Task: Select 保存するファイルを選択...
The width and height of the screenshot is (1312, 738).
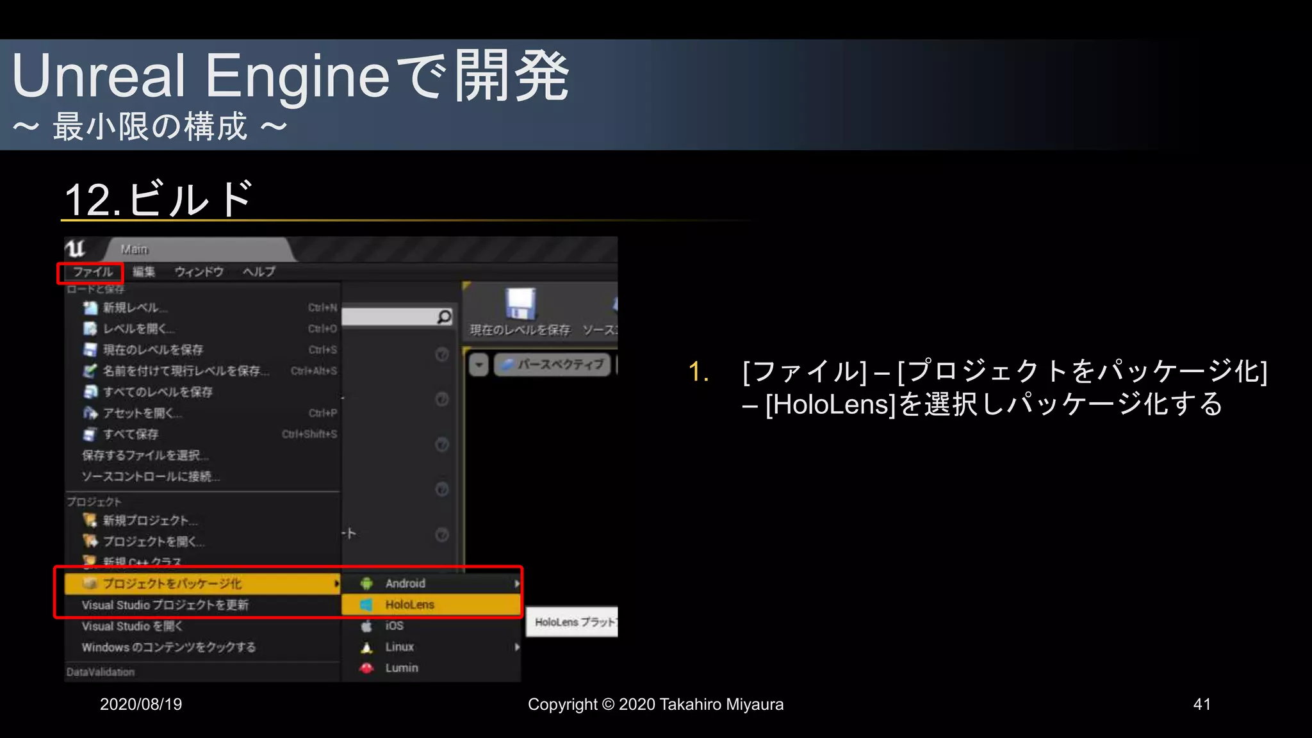Action: point(202,455)
